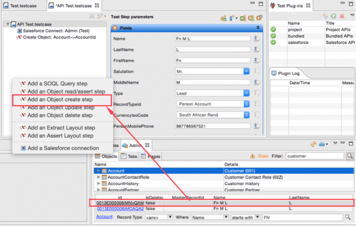Collapse the API Test.testcase tree node

pyautogui.click(x=8, y=24)
